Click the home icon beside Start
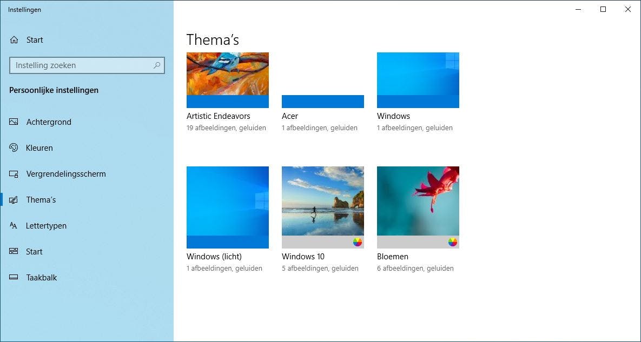The image size is (641, 342). (14, 40)
